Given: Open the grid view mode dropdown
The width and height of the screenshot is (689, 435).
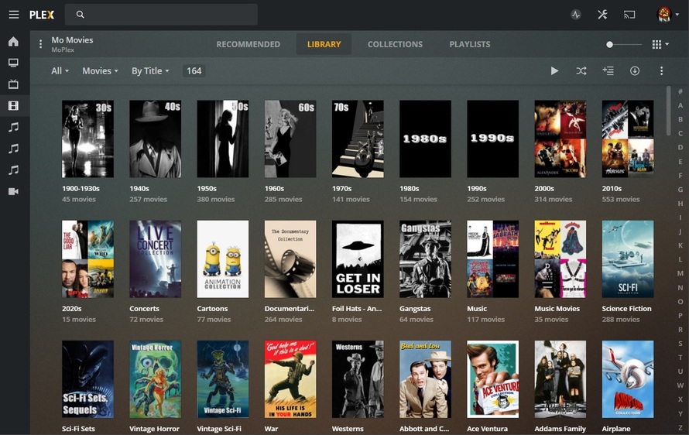Looking at the screenshot, I should tap(660, 44).
